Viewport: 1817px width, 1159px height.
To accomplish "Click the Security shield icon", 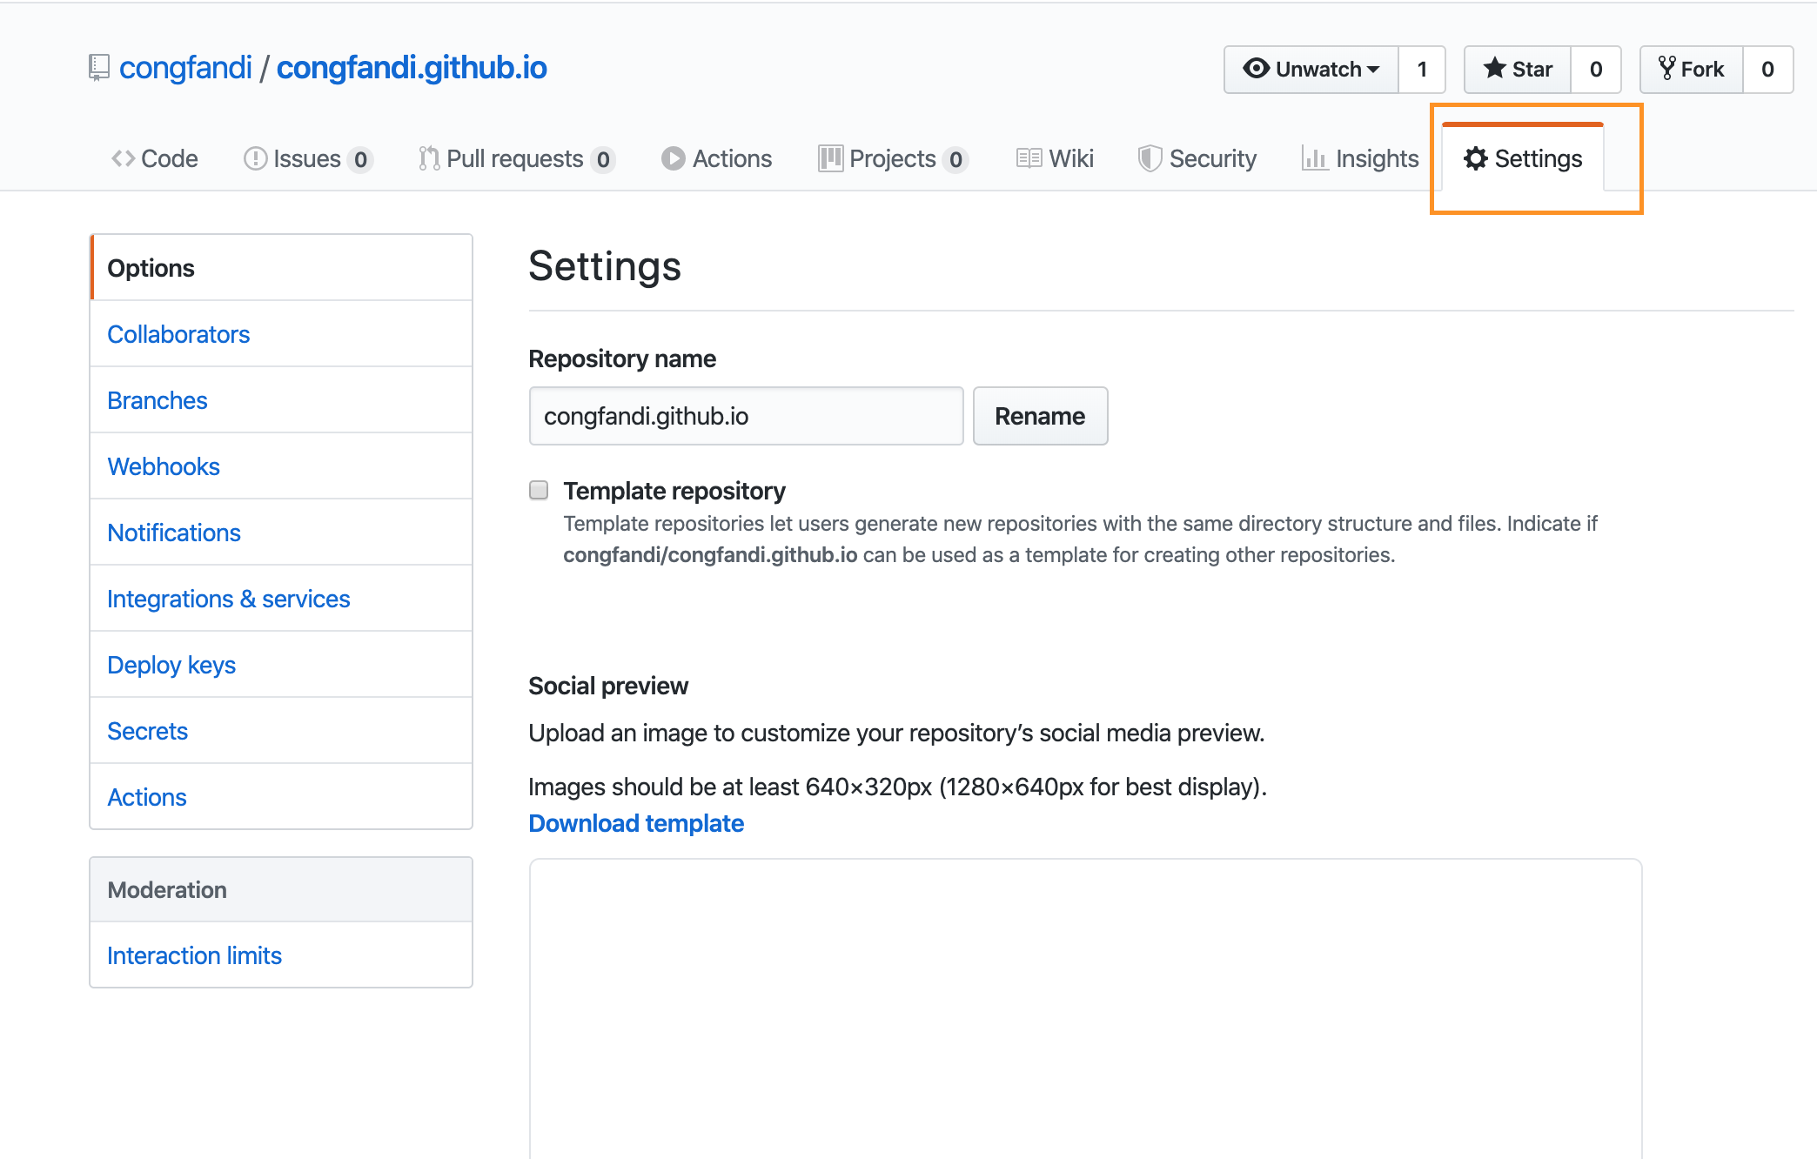I will click(x=1150, y=158).
